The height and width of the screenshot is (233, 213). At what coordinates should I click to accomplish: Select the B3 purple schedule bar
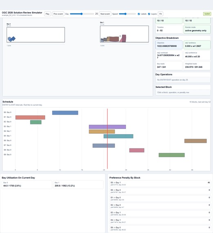pos(107,127)
